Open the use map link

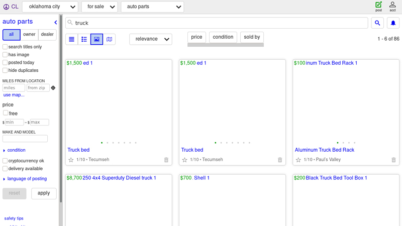point(14,95)
